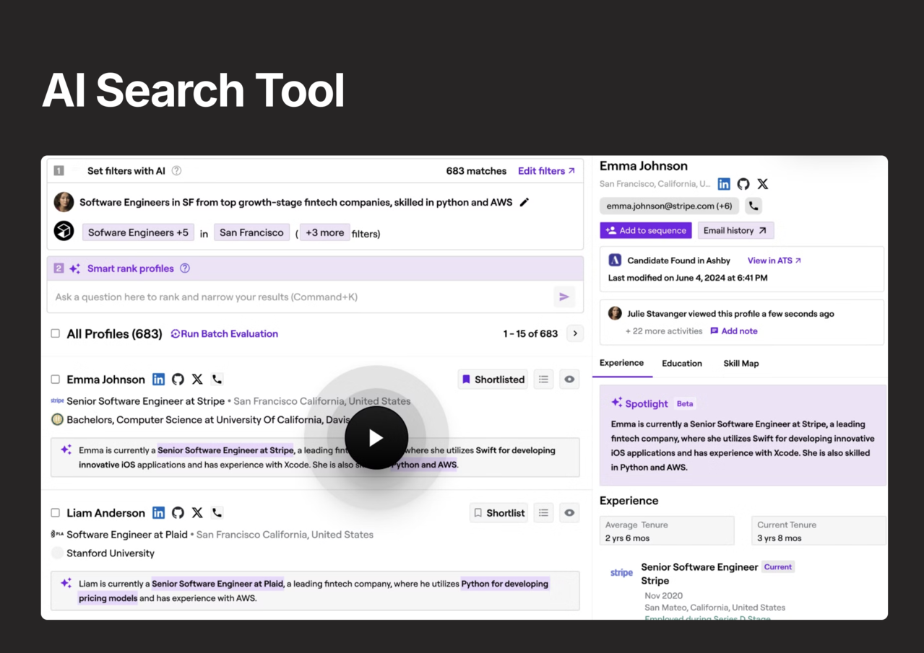Click phone icon next to Liam Anderson
The image size is (924, 653).
[x=217, y=513]
